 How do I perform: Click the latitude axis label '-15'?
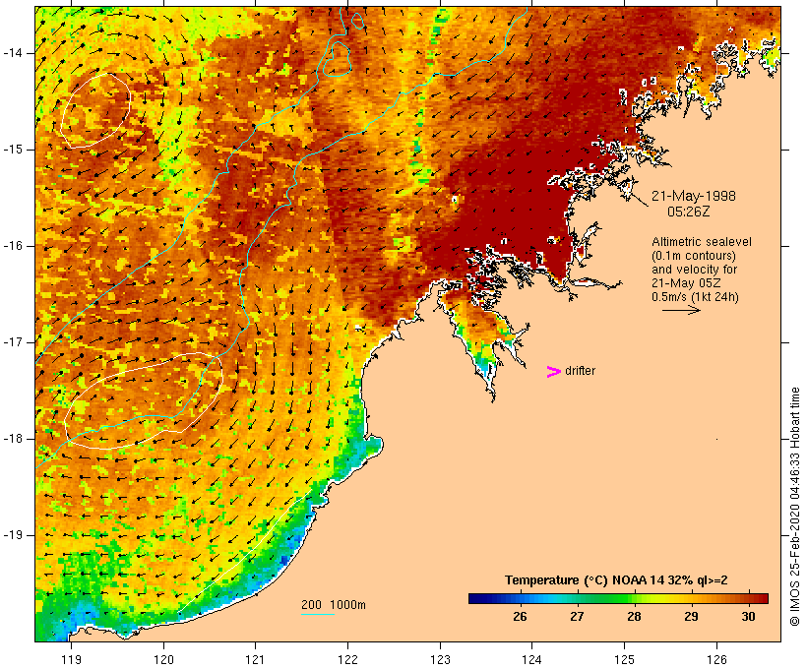coord(13,150)
